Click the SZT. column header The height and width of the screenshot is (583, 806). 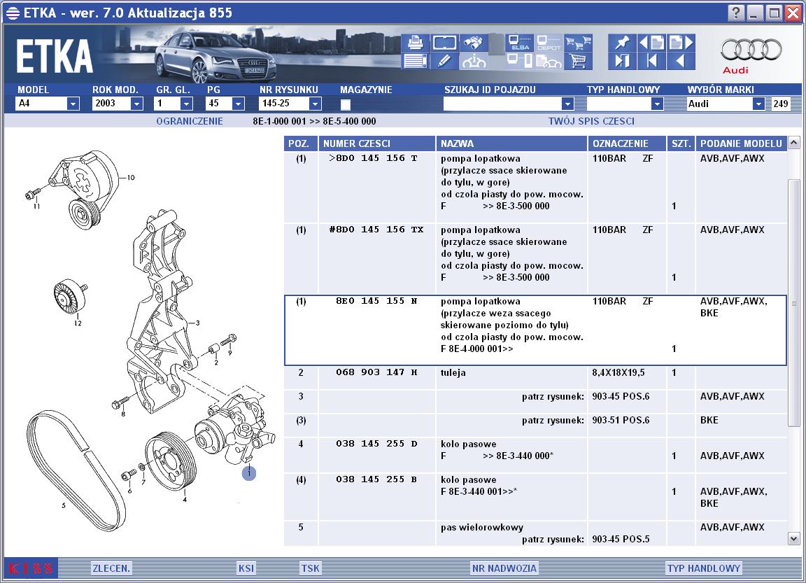coord(681,143)
